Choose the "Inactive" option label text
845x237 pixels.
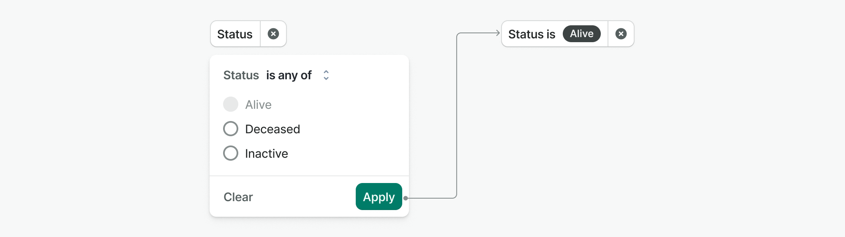267,154
